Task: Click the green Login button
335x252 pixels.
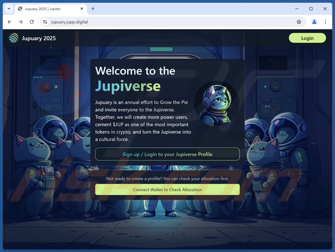Action: click(307, 38)
